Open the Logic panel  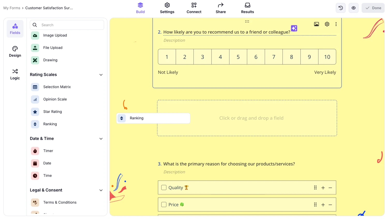[15, 75]
